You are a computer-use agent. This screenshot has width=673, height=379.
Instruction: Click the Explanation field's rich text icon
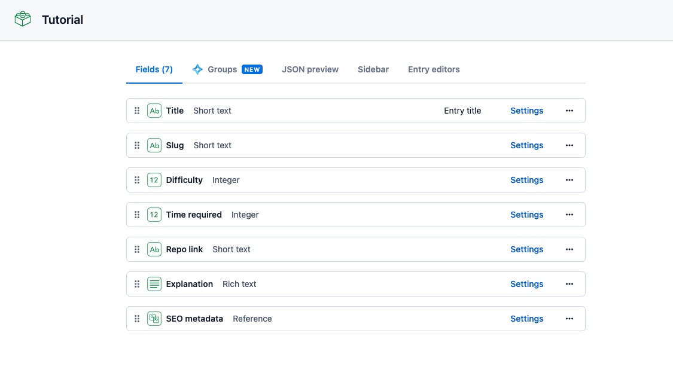point(154,284)
